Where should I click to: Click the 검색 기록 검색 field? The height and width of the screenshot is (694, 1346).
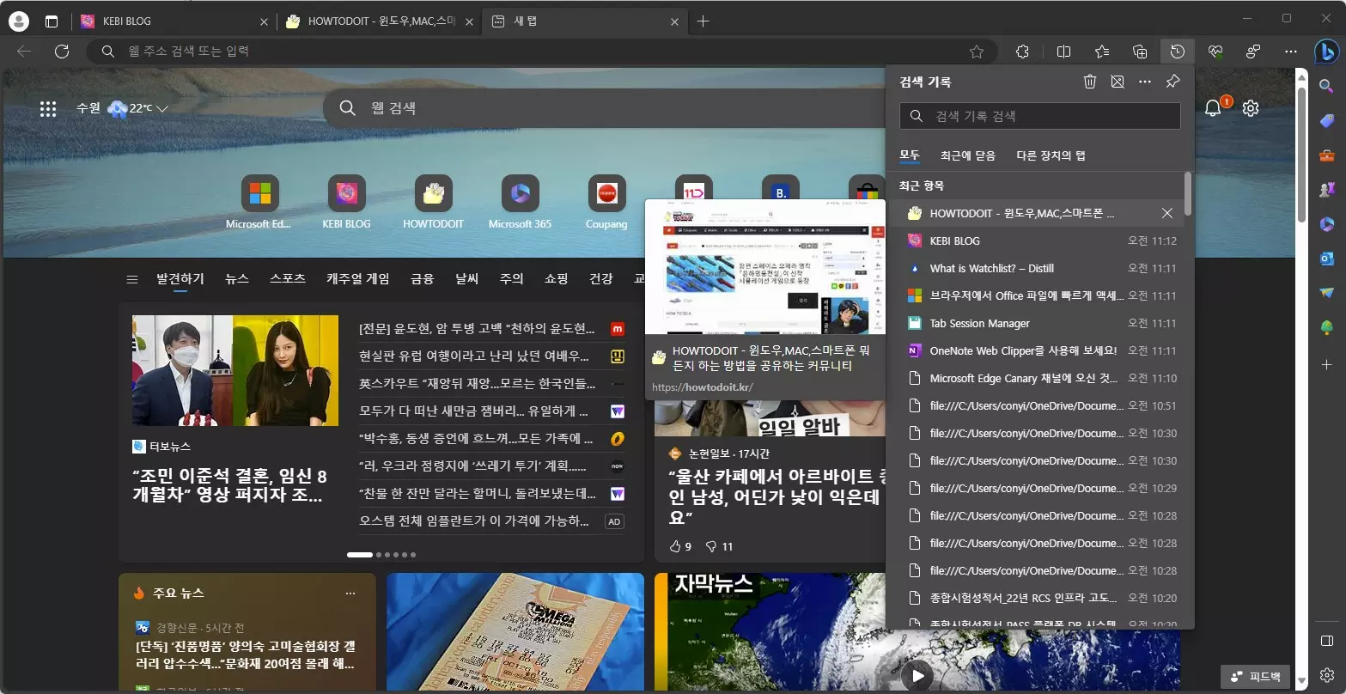1039,116
